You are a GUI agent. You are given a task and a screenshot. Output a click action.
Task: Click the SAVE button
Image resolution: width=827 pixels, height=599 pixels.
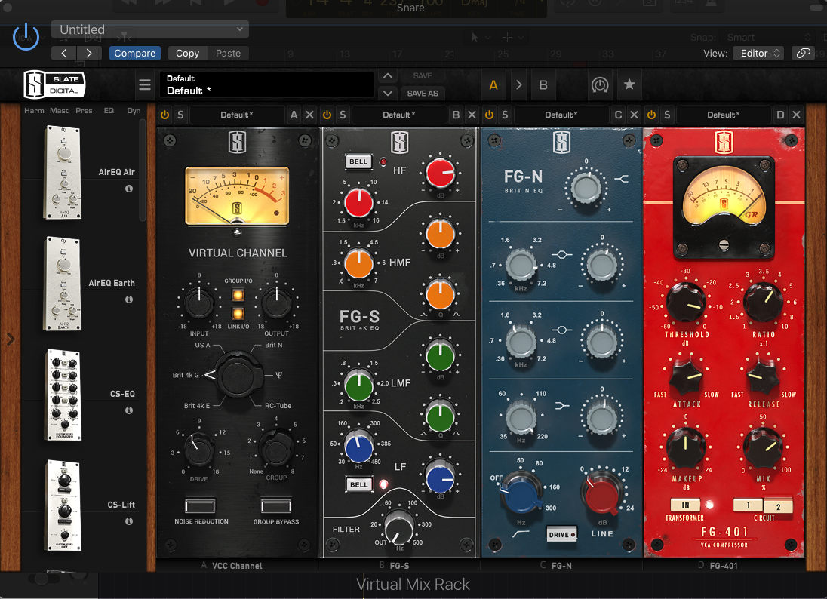coord(423,76)
